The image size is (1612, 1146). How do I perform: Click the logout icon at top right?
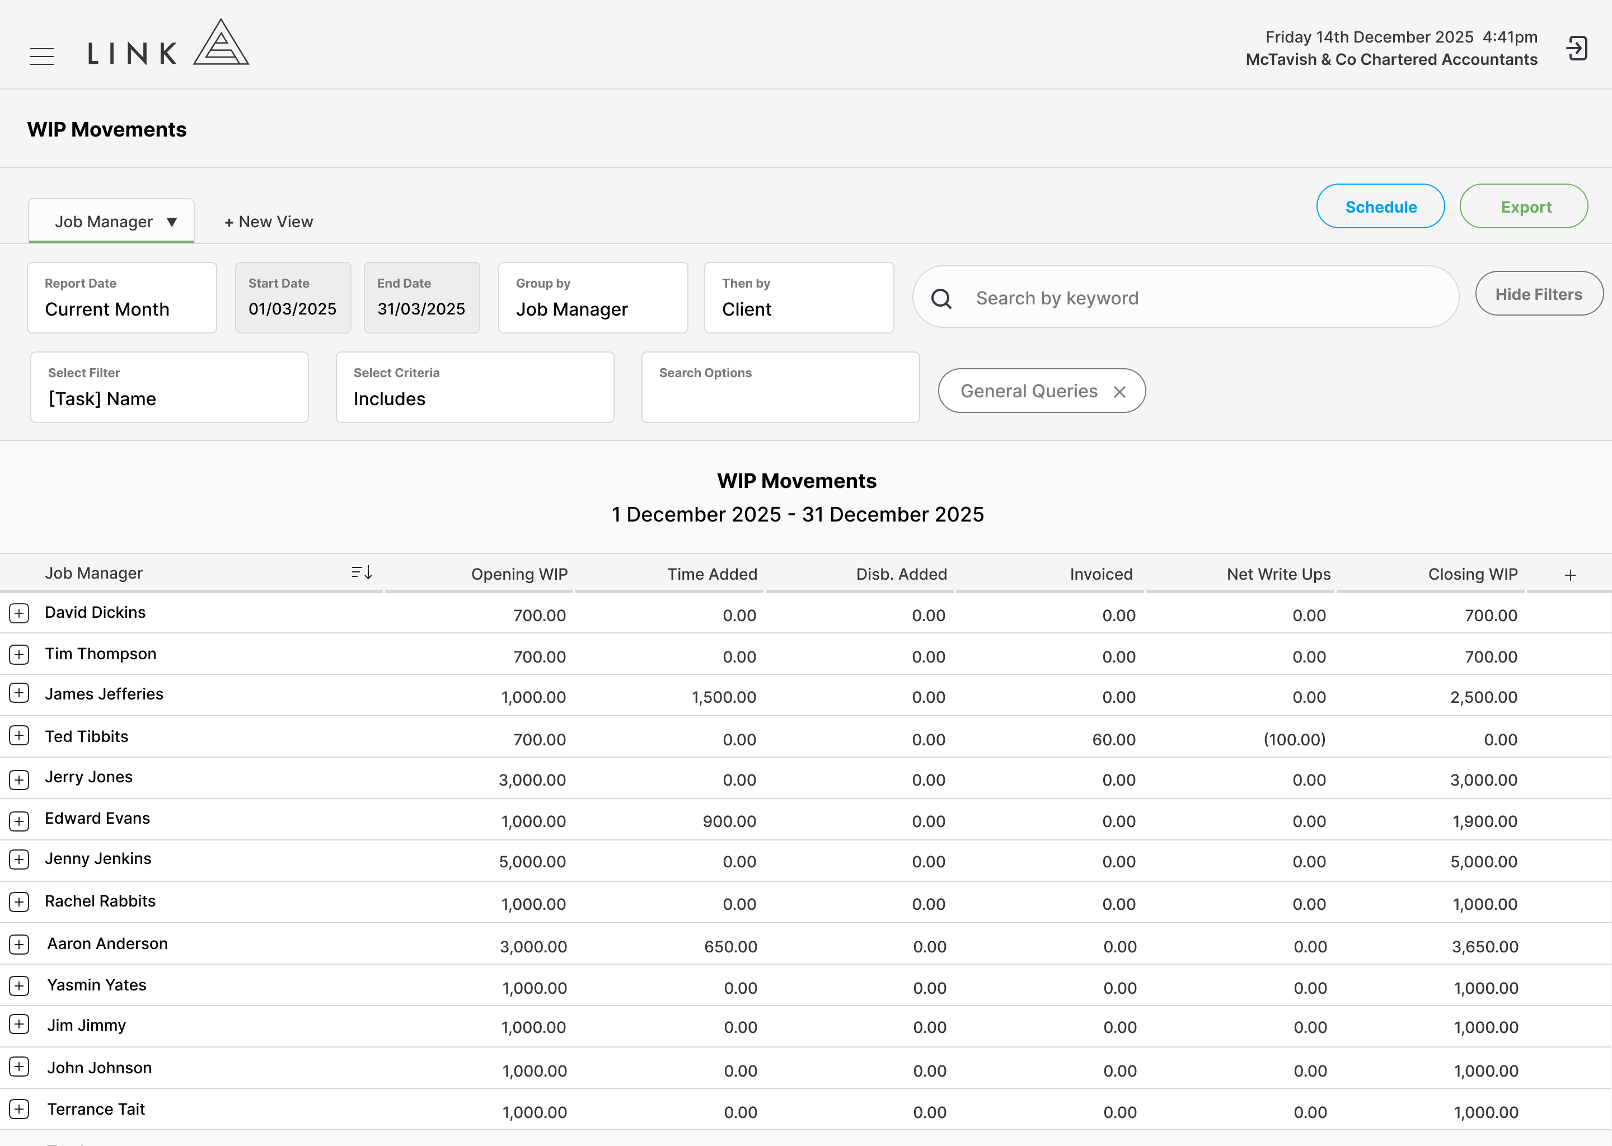1577,49
